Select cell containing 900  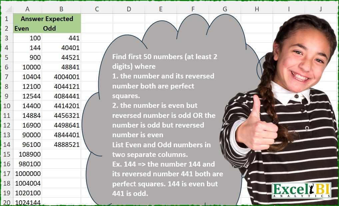coord(27,57)
